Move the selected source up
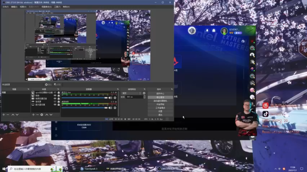 tap(46, 115)
